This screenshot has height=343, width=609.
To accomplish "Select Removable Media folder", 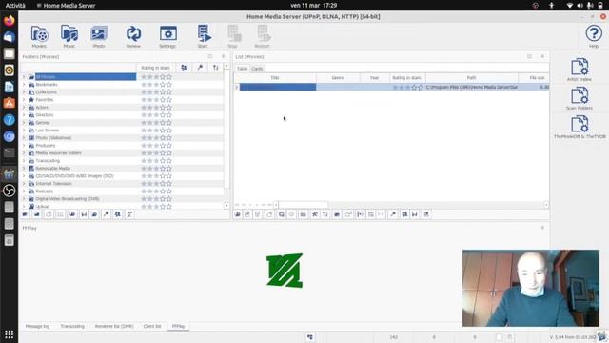I will (x=53, y=169).
